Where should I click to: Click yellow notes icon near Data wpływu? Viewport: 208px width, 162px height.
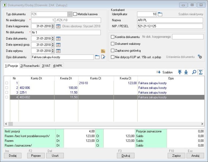point(103,51)
